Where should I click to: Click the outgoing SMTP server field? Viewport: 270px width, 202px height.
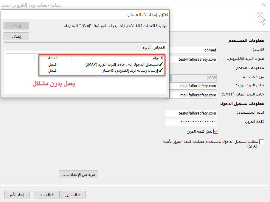193,95
